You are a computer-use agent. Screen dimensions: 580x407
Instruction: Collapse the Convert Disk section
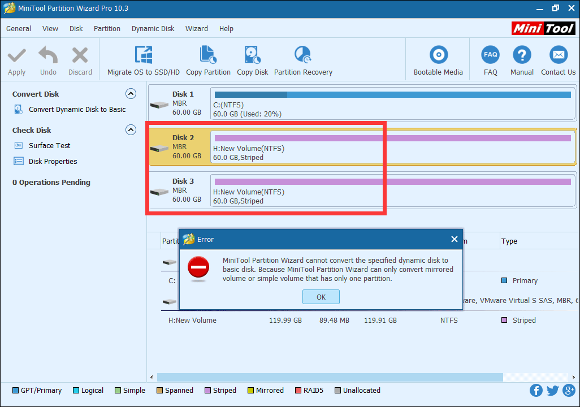[131, 93]
